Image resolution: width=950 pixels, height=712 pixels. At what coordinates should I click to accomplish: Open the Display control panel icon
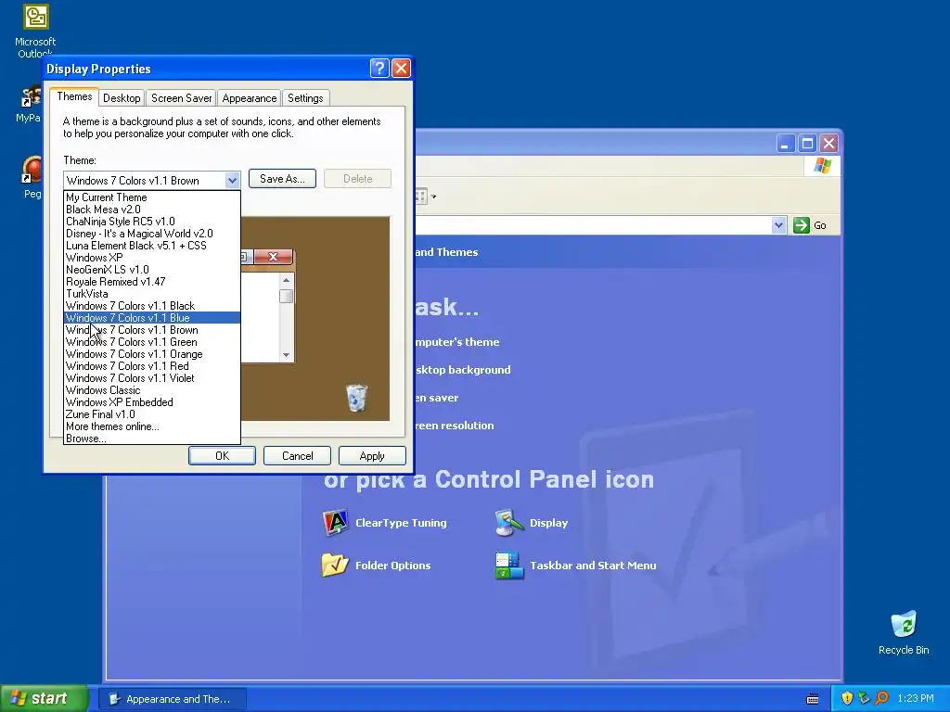(x=509, y=523)
